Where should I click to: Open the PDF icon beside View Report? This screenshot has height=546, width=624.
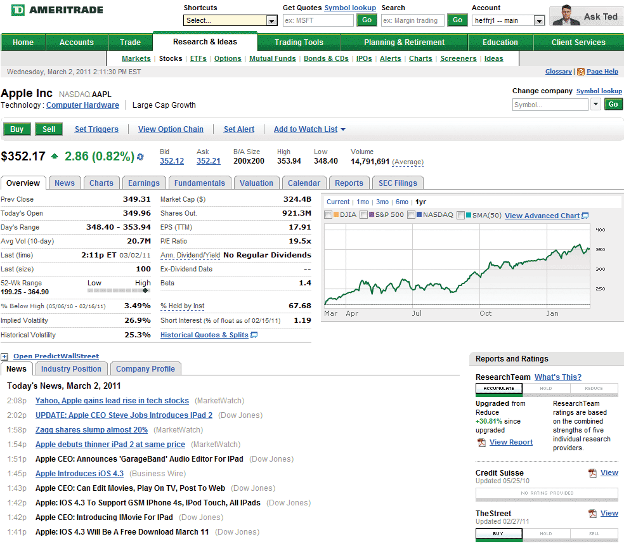click(481, 443)
